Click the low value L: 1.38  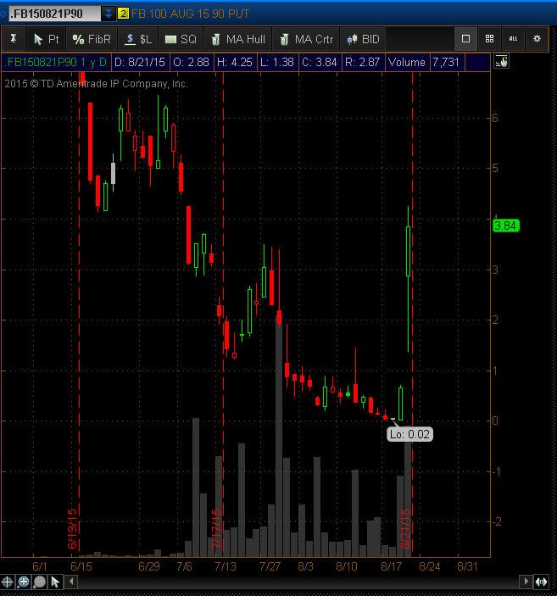277,63
